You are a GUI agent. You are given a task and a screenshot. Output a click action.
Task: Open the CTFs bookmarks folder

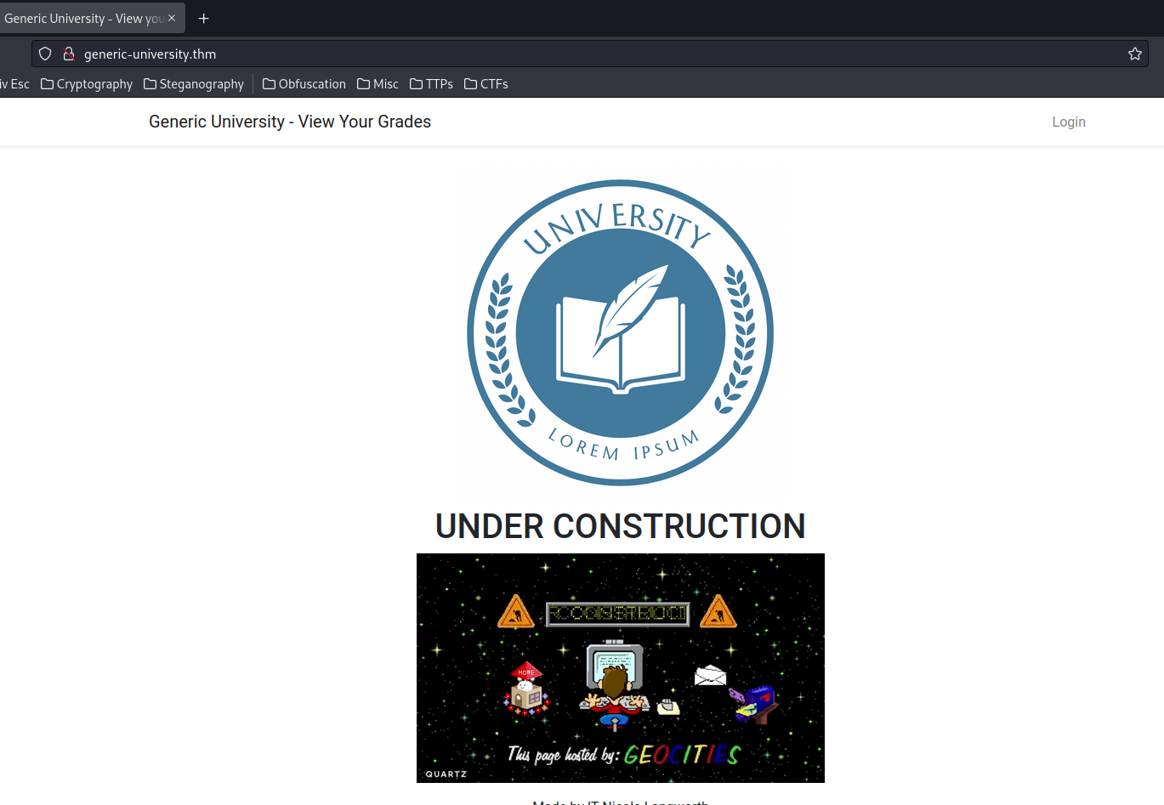(x=486, y=84)
